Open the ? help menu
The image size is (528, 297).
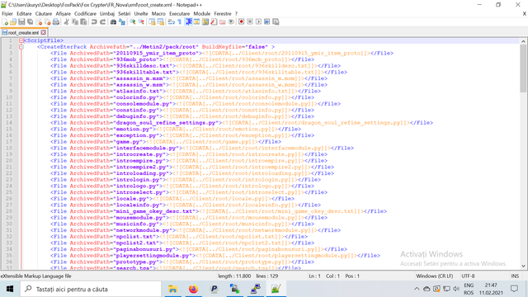click(x=236, y=14)
